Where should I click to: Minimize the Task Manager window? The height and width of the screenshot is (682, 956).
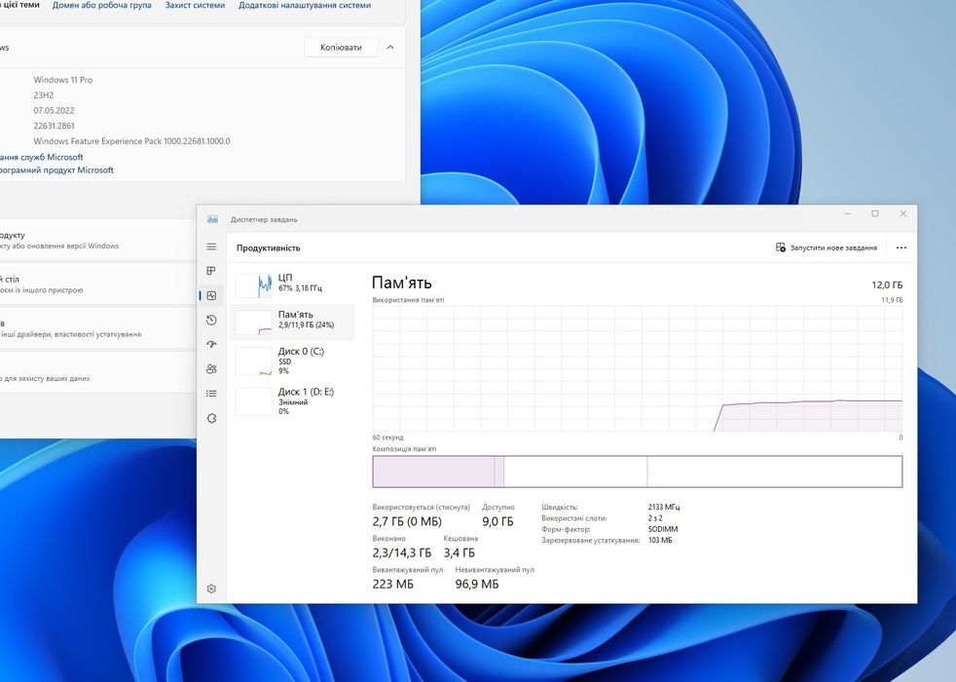(x=848, y=213)
